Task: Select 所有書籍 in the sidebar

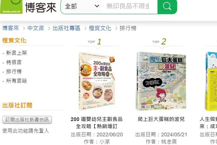Action: (16, 81)
